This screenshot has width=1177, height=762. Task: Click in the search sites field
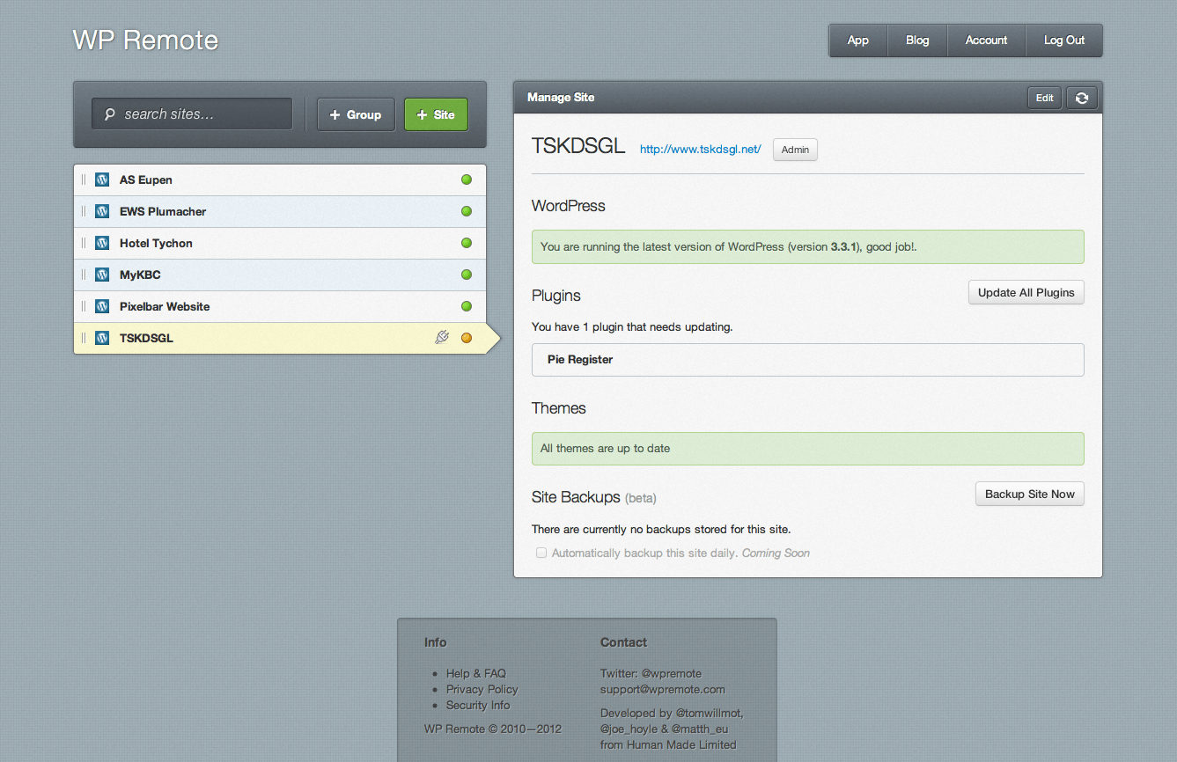pos(192,114)
